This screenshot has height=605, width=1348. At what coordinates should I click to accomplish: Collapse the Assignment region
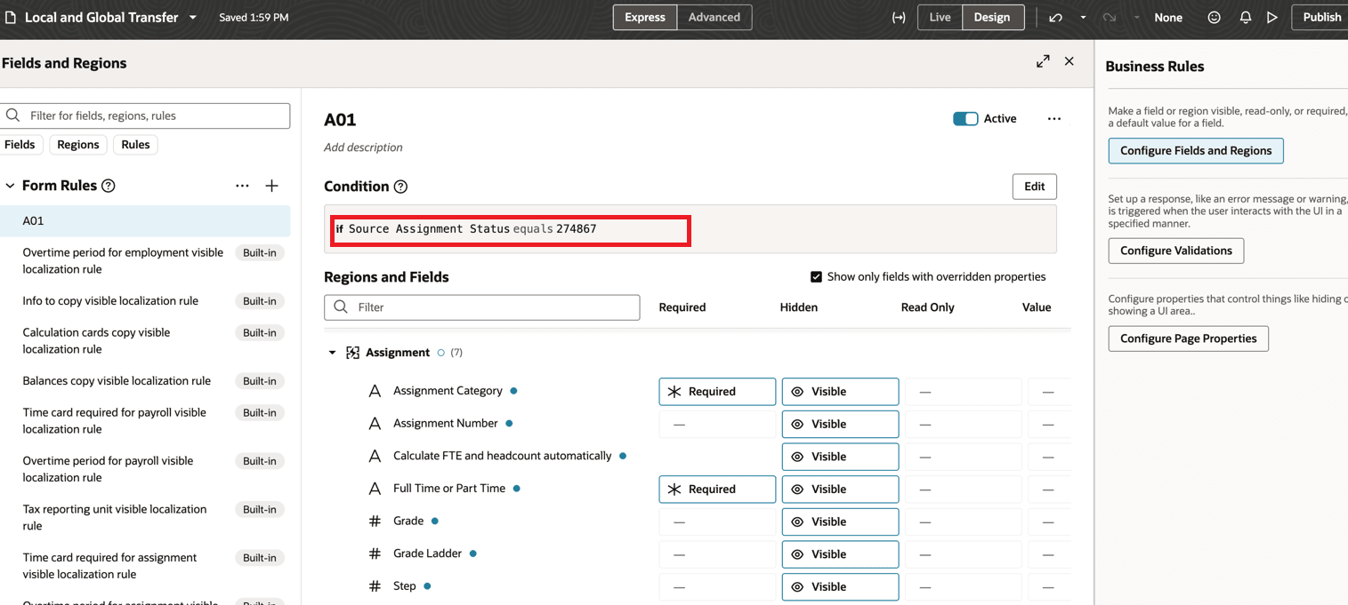pyautogui.click(x=333, y=352)
